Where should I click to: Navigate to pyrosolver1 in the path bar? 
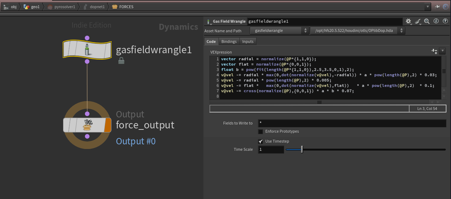tap(65, 7)
